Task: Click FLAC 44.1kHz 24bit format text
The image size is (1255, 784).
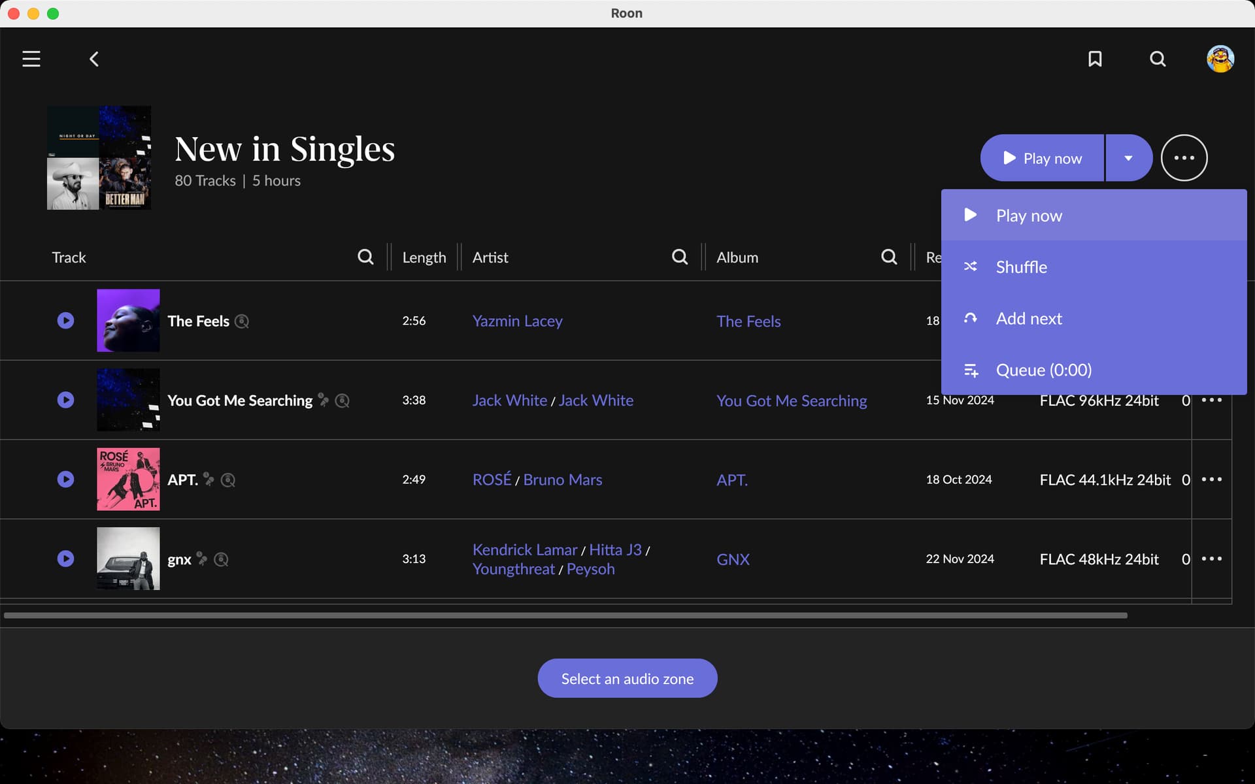Action: pyautogui.click(x=1105, y=480)
